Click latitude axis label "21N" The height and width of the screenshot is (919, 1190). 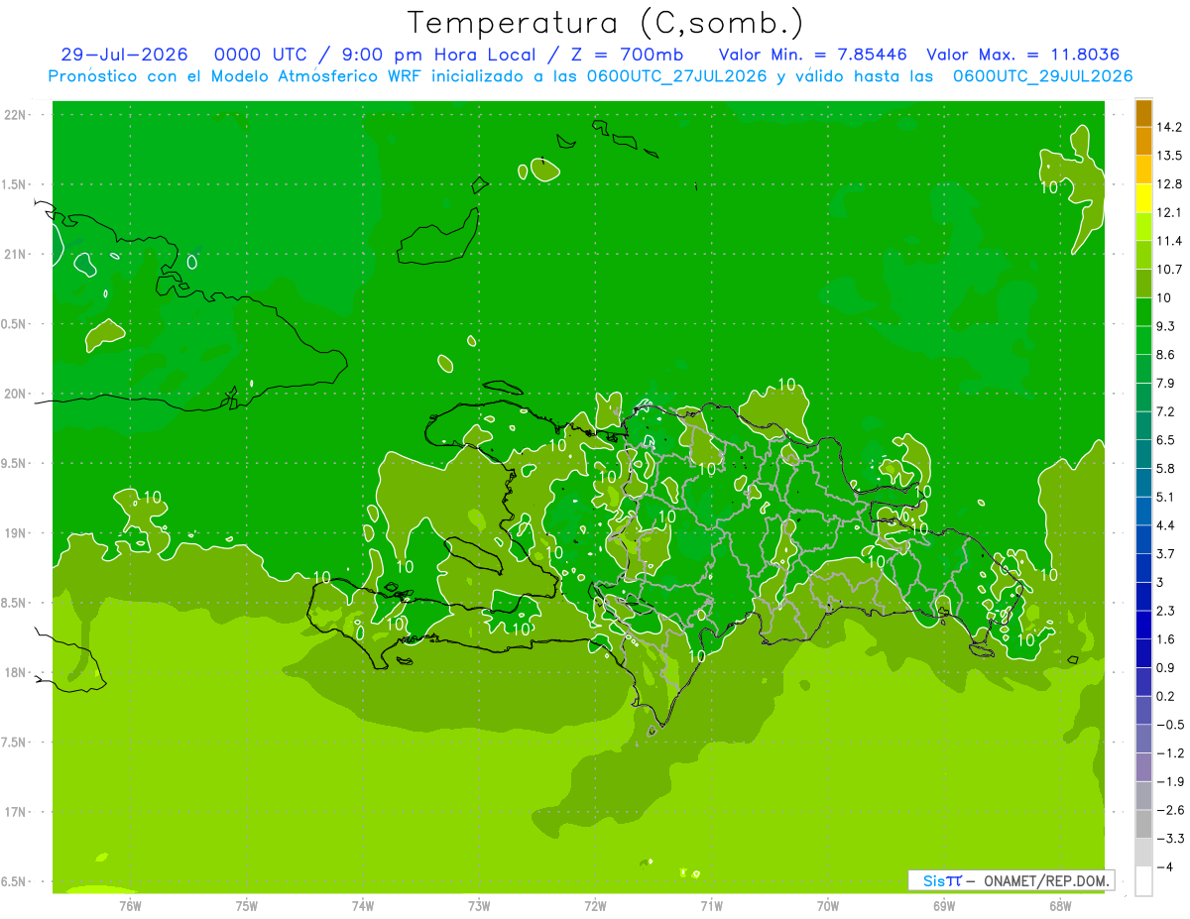[x=17, y=254]
